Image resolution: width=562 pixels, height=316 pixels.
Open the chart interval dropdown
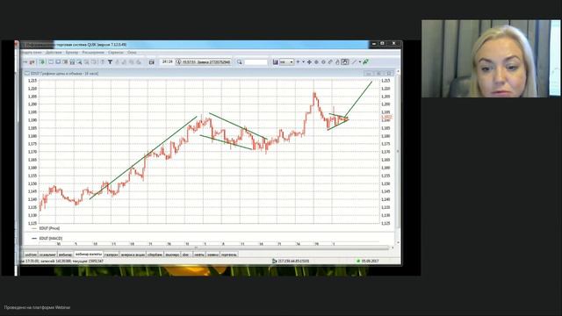click(x=286, y=62)
